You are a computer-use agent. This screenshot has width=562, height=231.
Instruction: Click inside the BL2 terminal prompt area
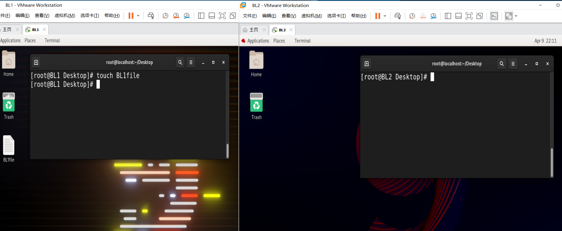tap(455, 125)
